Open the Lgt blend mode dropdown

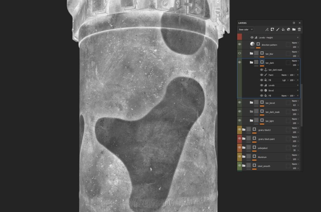[285, 80]
